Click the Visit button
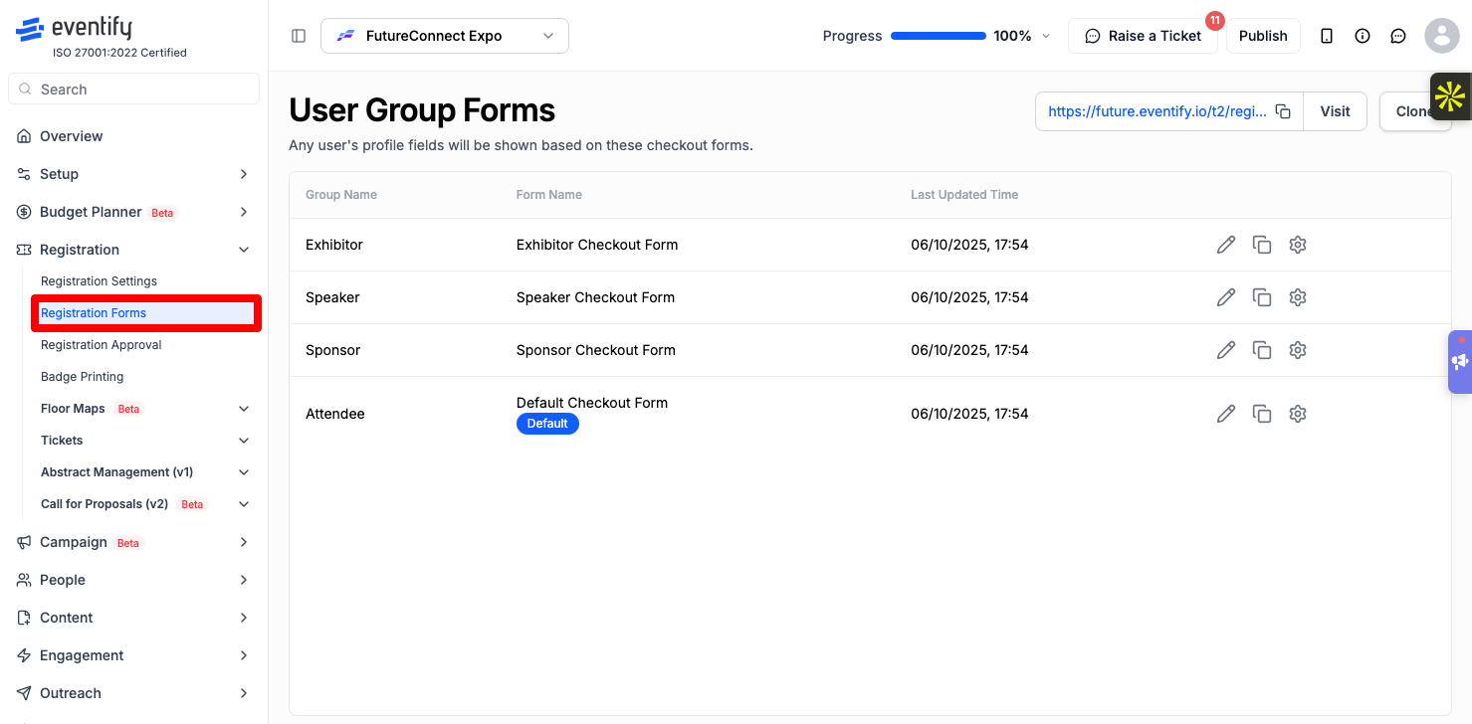Viewport: 1472px width, 724px height. click(x=1335, y=111)
